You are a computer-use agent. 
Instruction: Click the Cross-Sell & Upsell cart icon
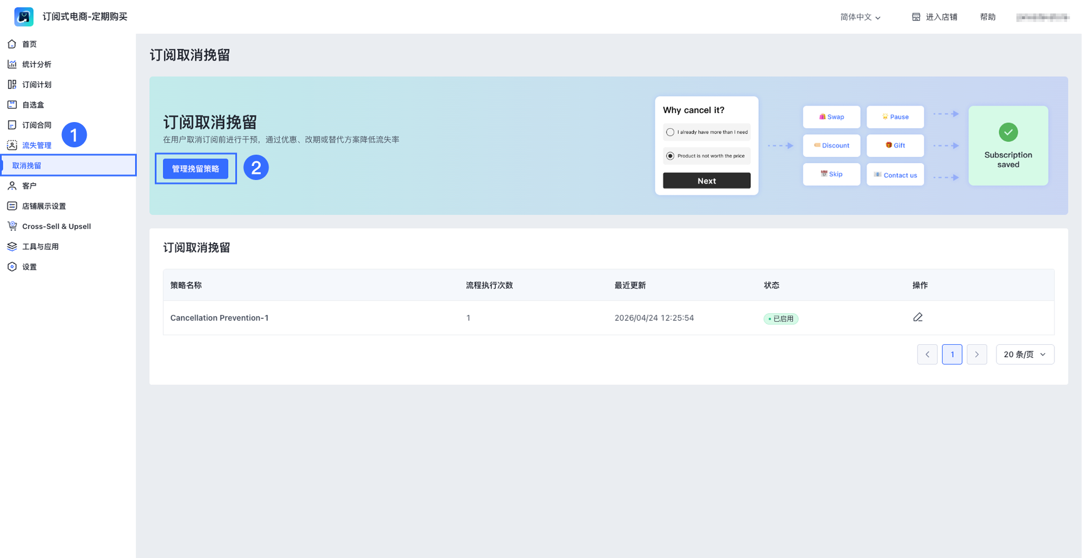click(12, 226)
